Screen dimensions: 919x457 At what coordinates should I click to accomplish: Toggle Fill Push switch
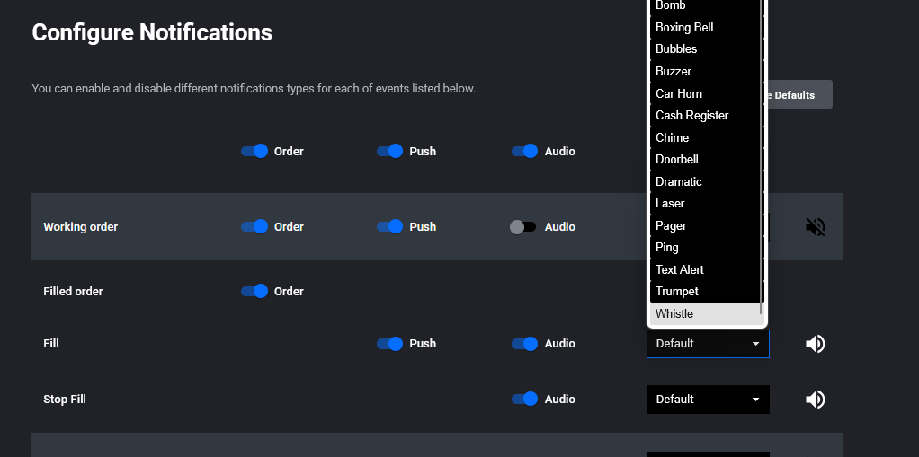tap(389, 344)
